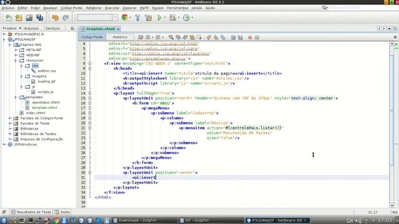Select loading.gif in the imagens folder
The height and width of the screenshot is (224, 399).
tap(46, 82)
